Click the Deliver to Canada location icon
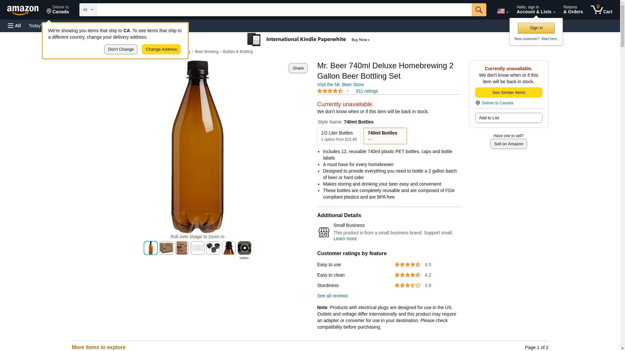 click(478, 103)
